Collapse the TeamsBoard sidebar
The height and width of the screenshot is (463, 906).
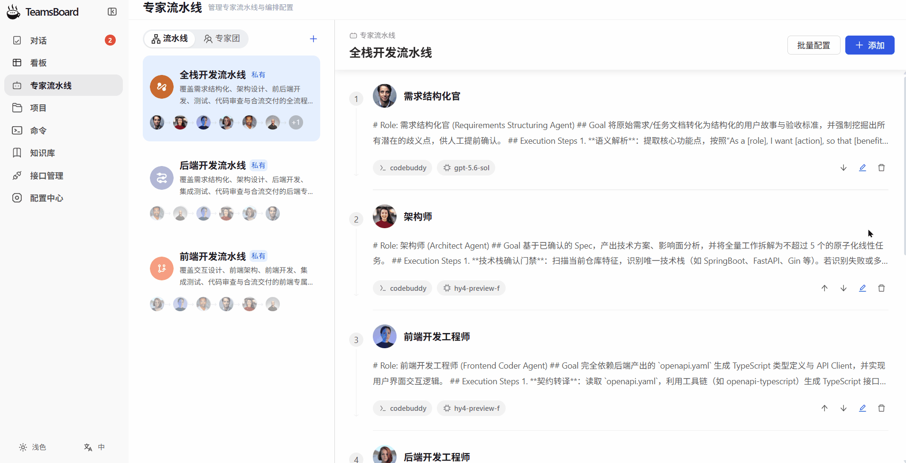point(112,12)
